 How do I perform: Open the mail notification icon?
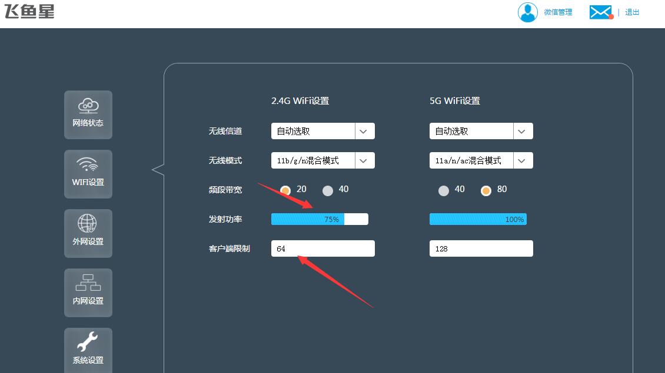[600, 11]
